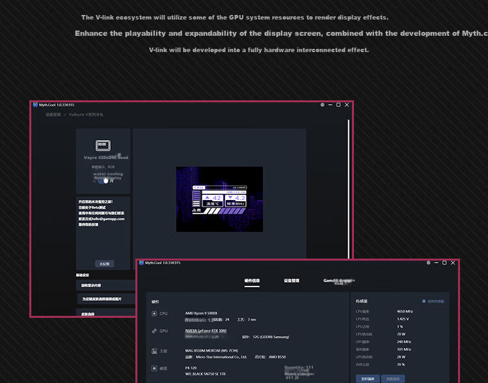Click the purple CPU display preview thumbnail
The height and width of the screenshot is (383, 488).
(219, 199)
